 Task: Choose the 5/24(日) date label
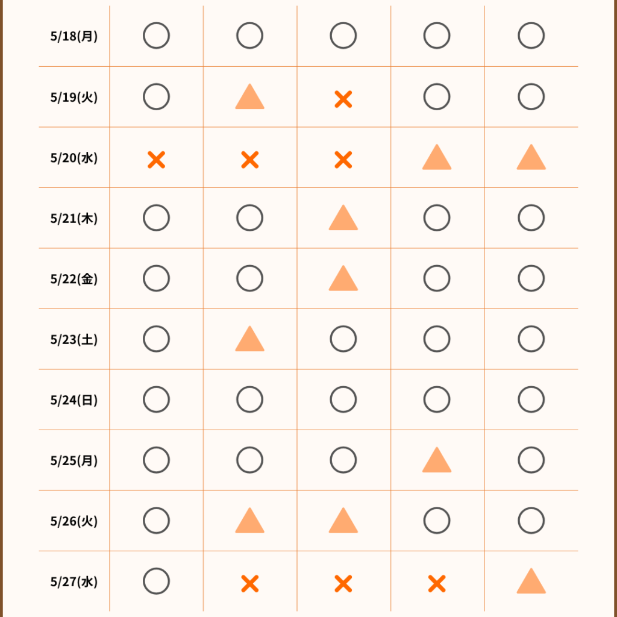[x=74, y=400]
